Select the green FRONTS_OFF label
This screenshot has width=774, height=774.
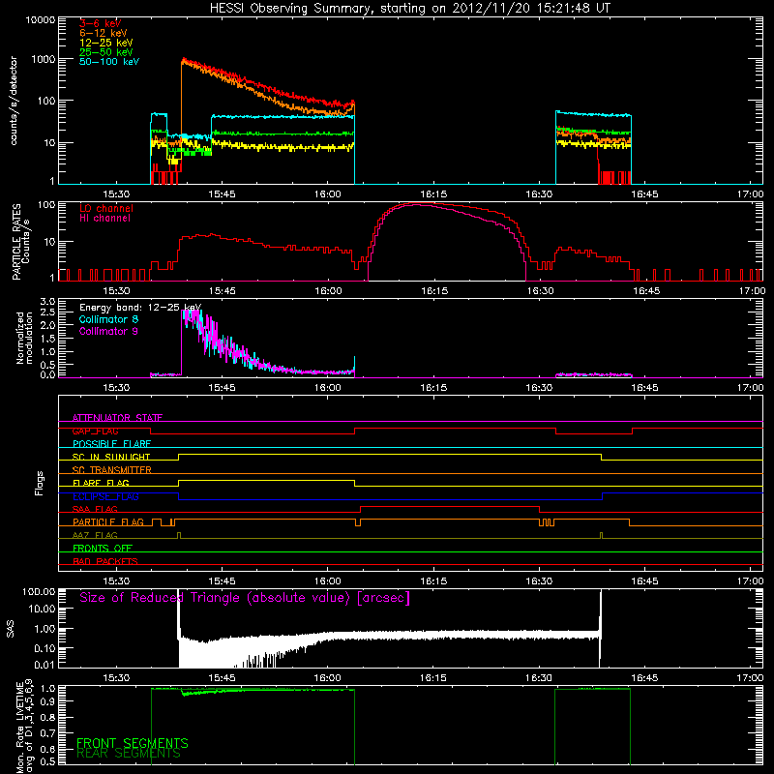pyautogui.click(x=103, y=548)
